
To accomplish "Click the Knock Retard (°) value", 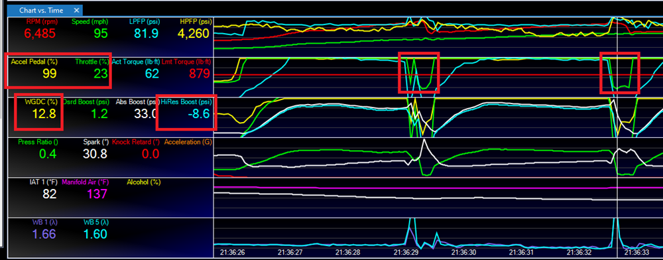I will (x=151, y=153).
